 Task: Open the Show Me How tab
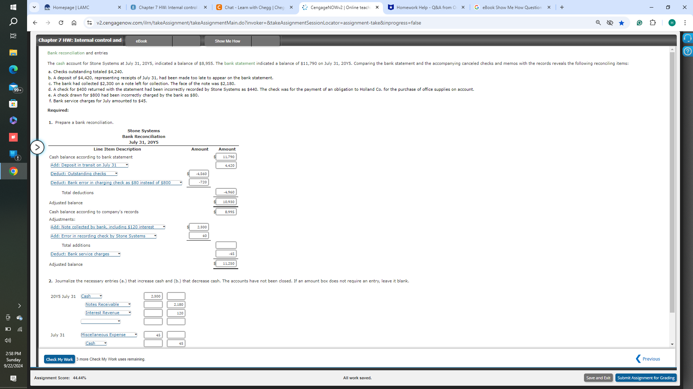point(227,41)
